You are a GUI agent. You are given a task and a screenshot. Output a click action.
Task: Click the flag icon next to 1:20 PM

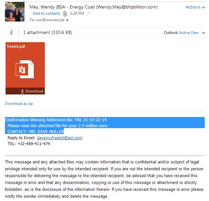89,13
